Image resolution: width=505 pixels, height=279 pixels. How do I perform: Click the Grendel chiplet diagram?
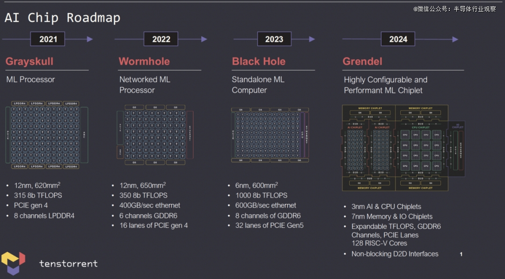[403, 148]
